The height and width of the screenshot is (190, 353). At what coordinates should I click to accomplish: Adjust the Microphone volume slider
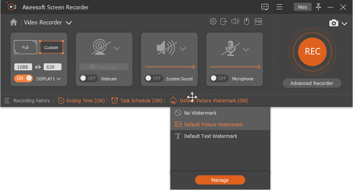[236, 67]
